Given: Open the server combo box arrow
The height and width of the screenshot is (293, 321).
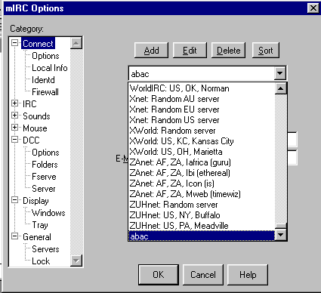Looking at the screenshot, I should 280,73.
